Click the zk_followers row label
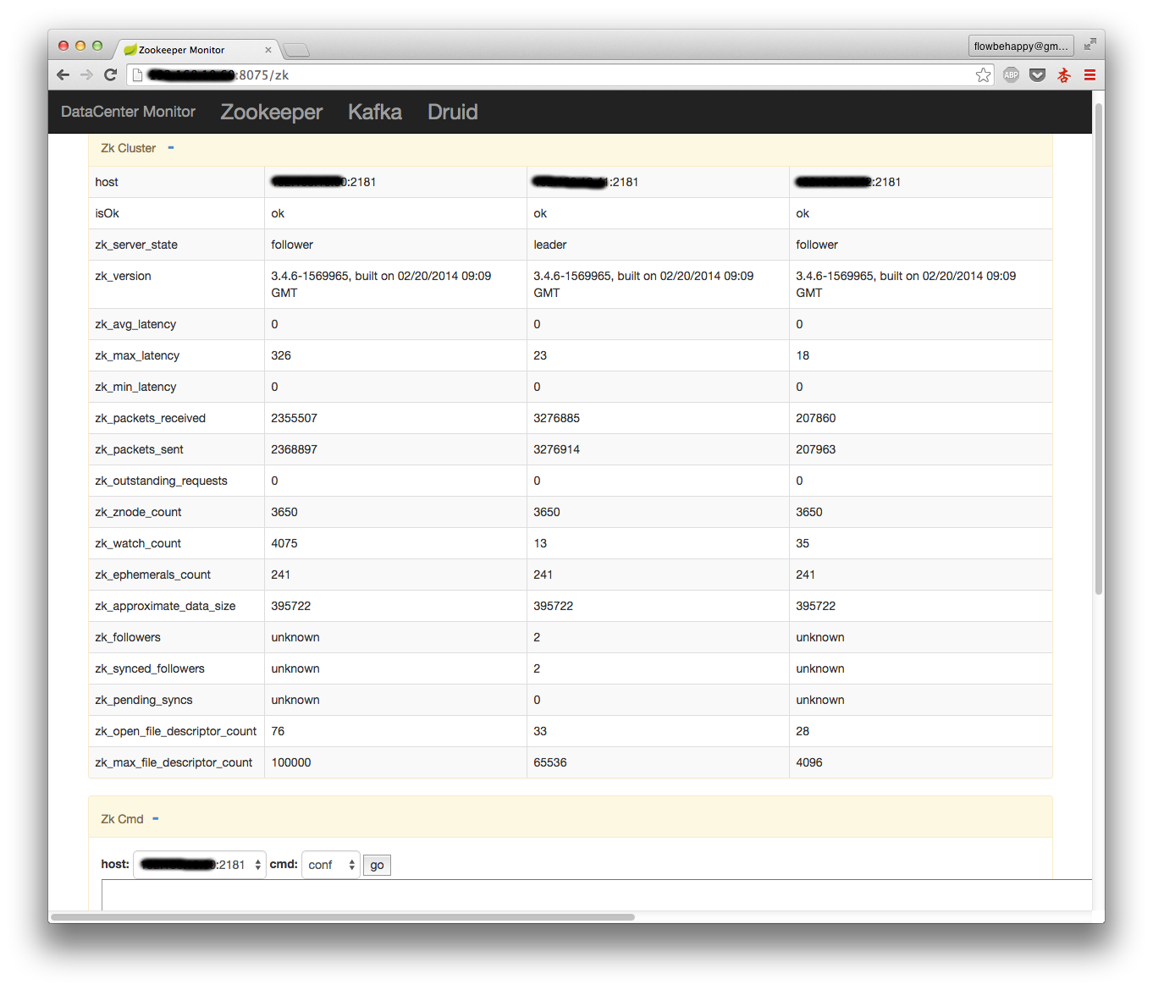This screenshot has width=1153, height=990. pos(128,637)
